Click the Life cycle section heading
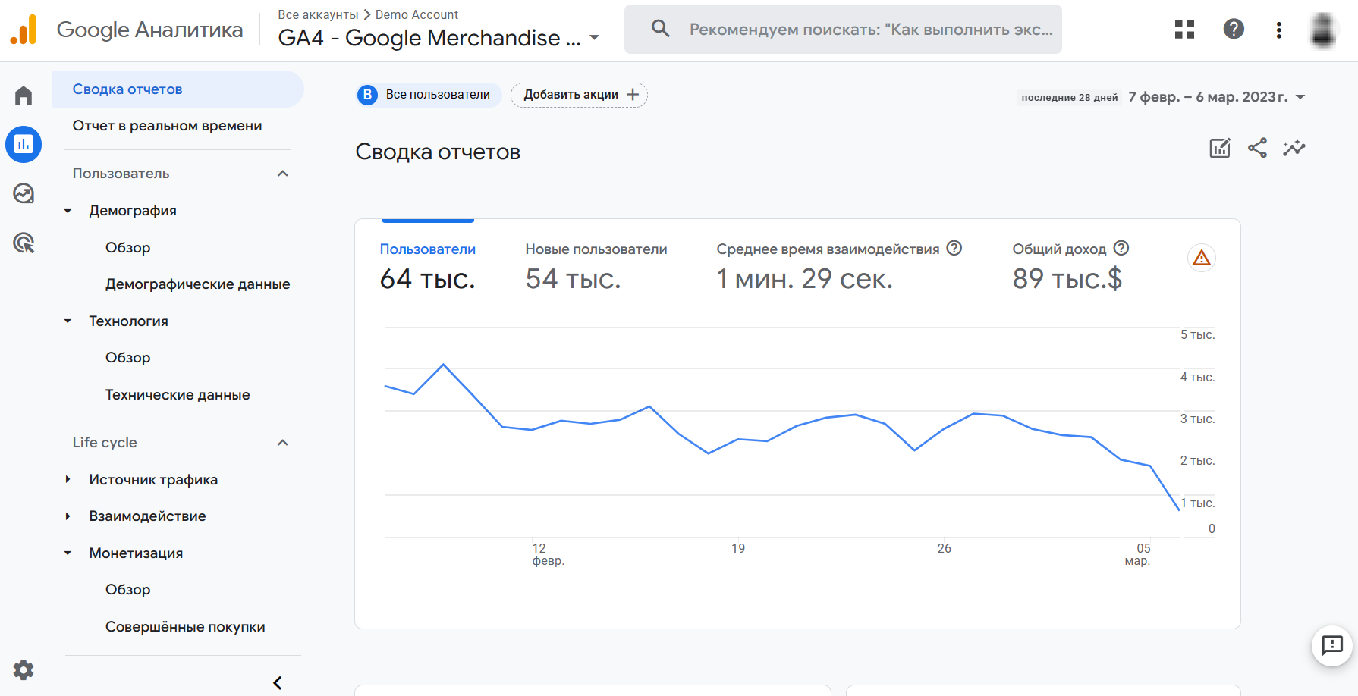 105,443
